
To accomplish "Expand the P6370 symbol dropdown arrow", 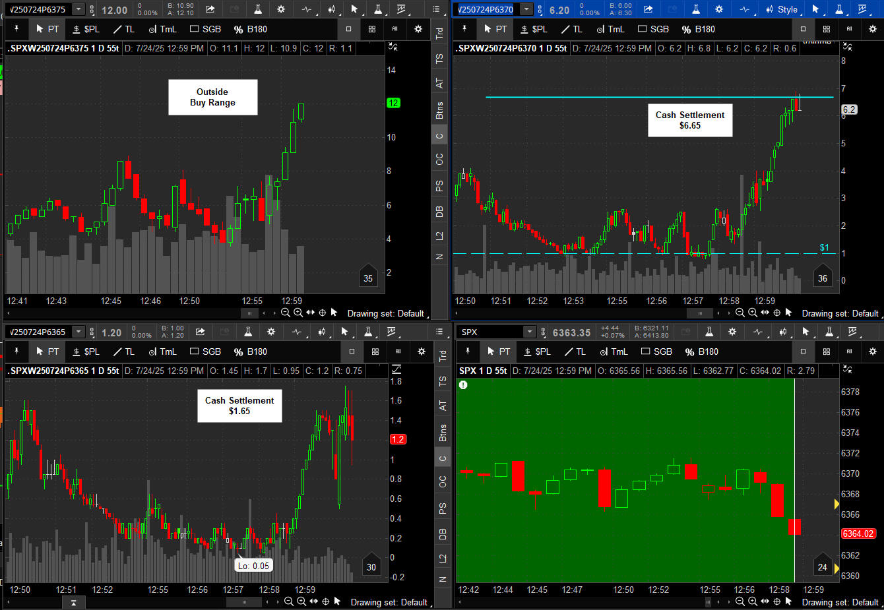I will click(526, 9).
